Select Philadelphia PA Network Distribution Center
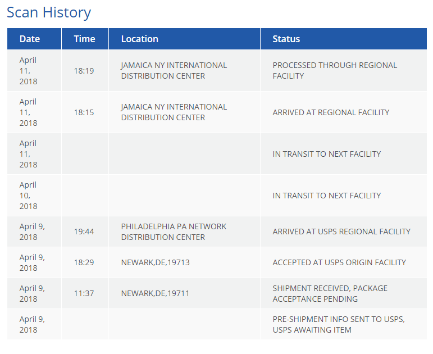This screenshot has width=433, height=354. tap(174, 232)
